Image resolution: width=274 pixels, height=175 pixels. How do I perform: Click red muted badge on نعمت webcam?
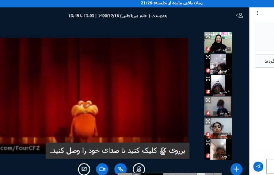(x=208, y=135)
